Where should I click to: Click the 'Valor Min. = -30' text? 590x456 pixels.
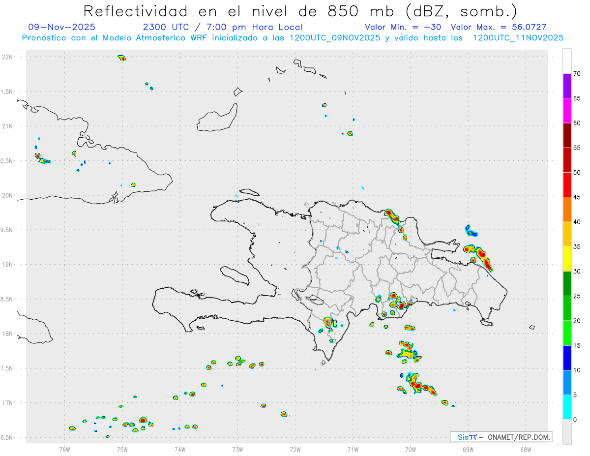(403, 27)
